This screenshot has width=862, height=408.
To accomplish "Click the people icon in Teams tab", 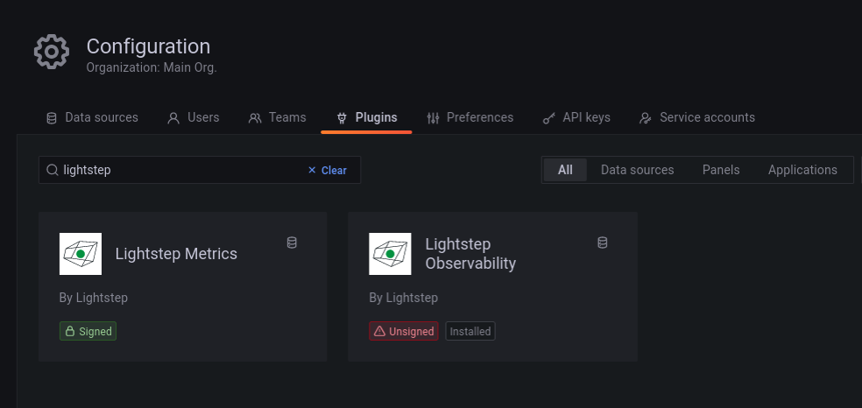I will pos(255,118).
